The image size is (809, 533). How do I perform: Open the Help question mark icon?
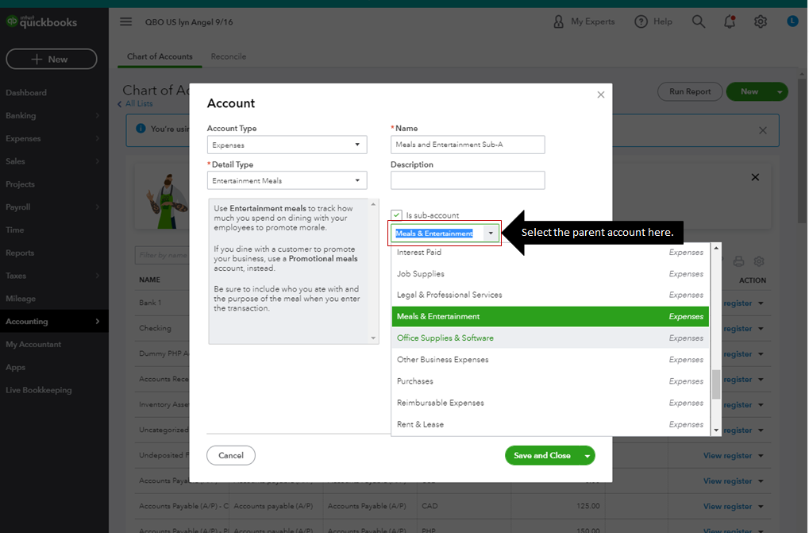point(641,21)
